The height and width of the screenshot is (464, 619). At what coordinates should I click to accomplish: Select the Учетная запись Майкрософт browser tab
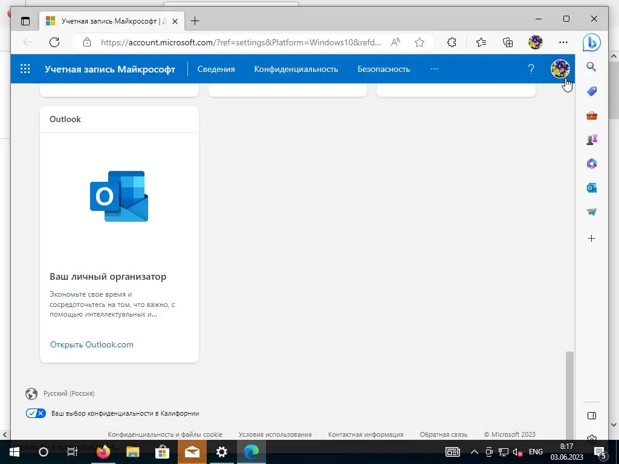[x=111, y=21]
